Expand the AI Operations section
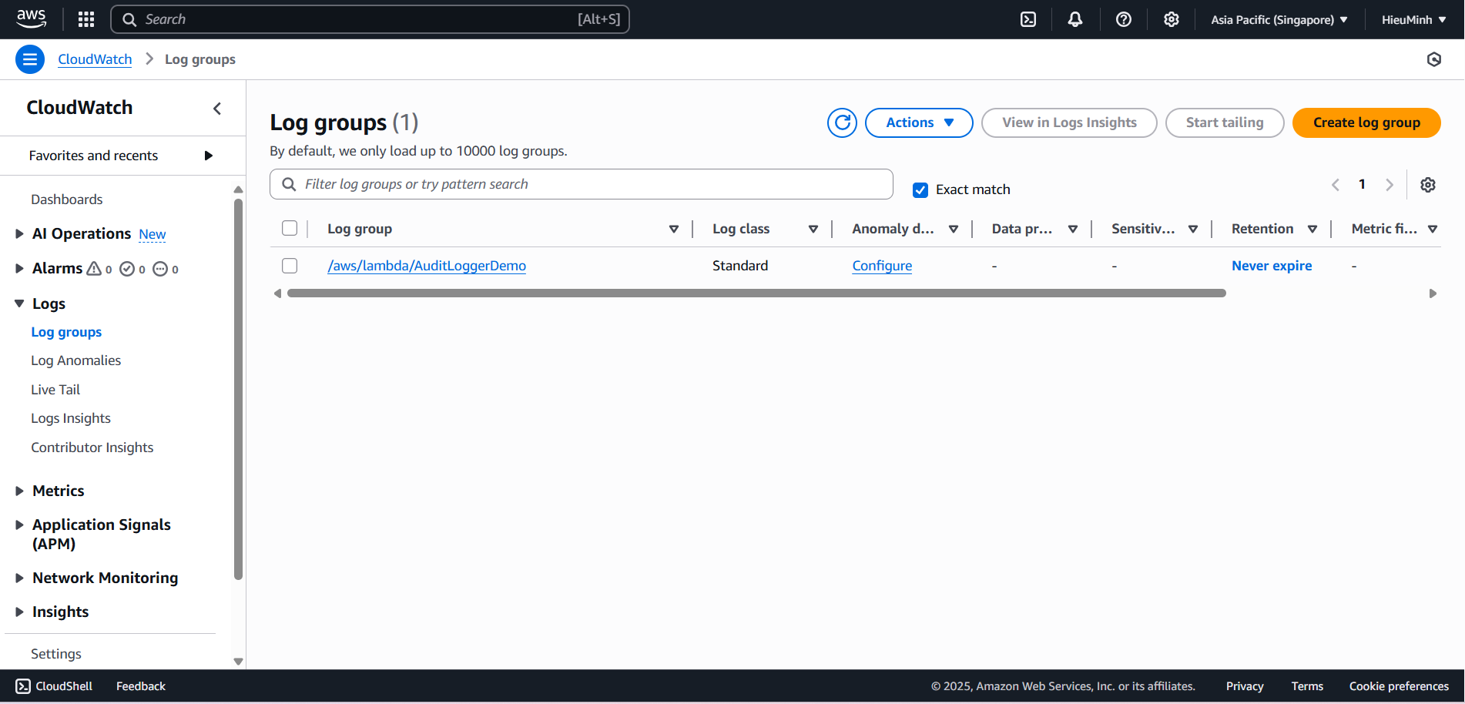The image size is (1465, 704). tap(19, 233)
